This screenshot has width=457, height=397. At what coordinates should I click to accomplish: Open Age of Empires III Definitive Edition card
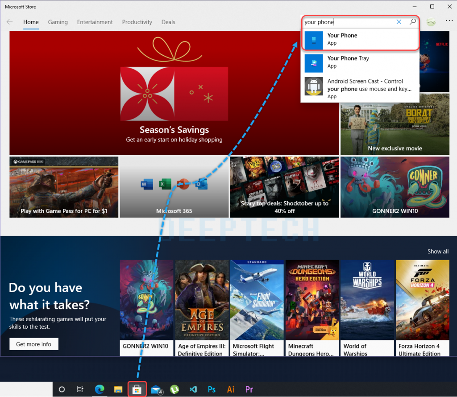click(202, 308)
